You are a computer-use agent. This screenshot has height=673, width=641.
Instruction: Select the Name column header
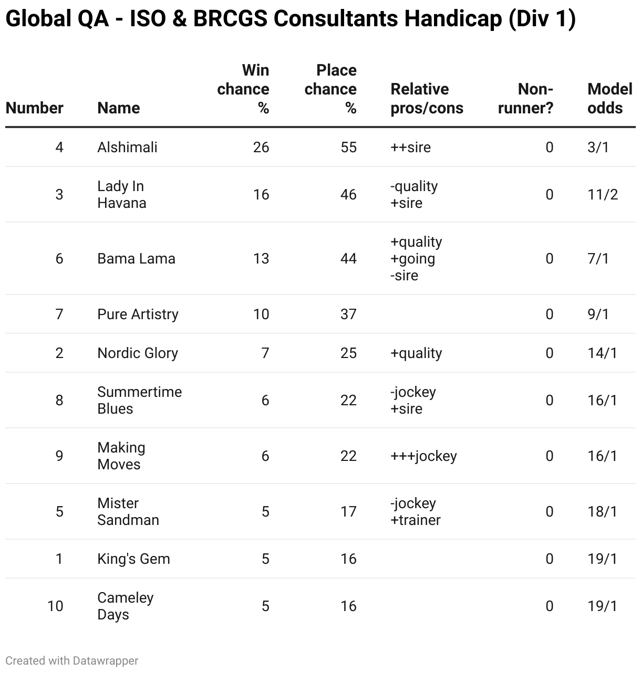click(119, 108)
